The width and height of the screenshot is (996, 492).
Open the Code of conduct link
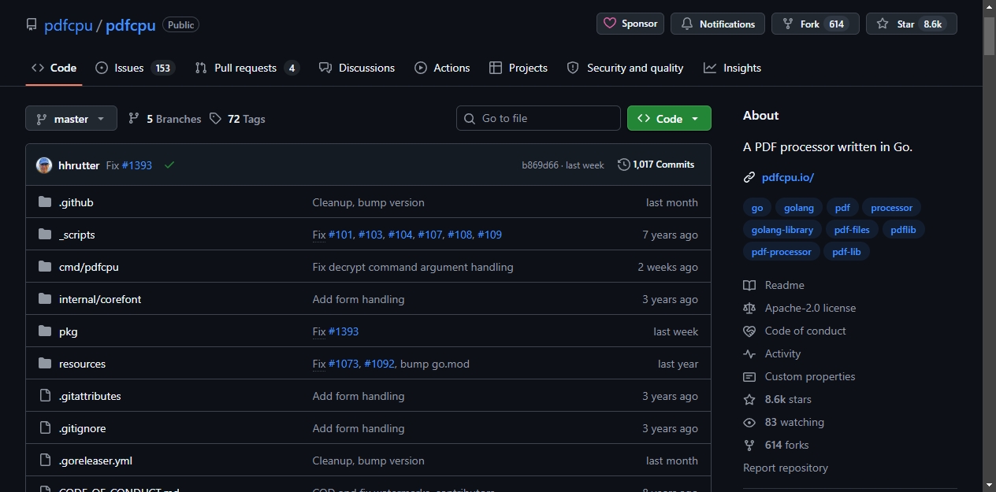pyautogui.click(x=794, y=331)
